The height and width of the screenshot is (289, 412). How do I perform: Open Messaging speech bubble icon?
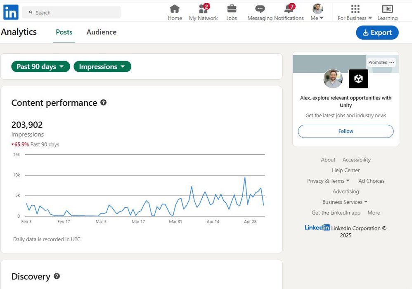(x=260, y=9)
